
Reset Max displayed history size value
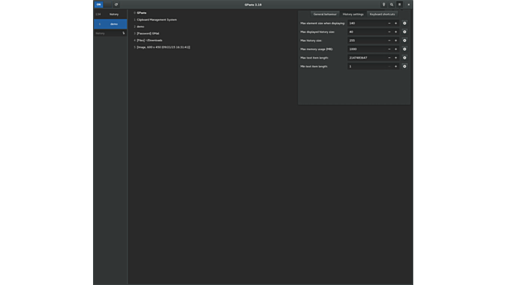tap(405, 32)
